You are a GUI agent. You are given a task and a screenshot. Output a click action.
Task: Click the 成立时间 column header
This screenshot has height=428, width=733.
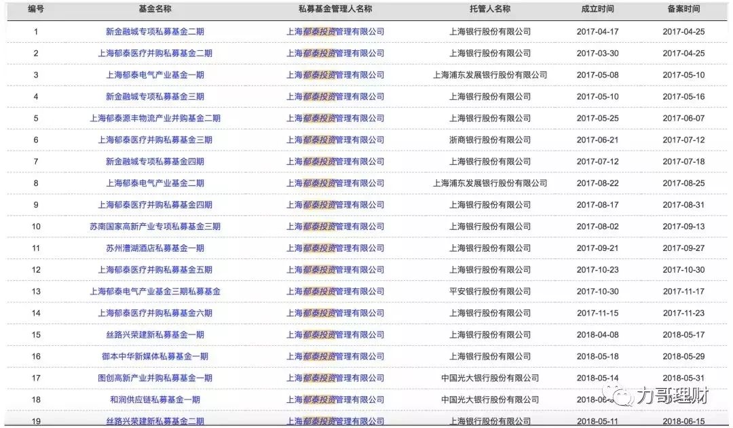597,9
